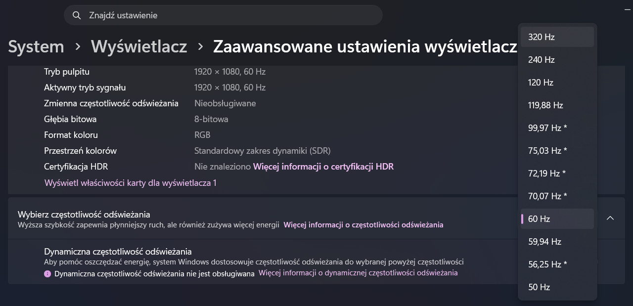Pick 99,97 Hz * from list
The image size is (633, 306).
tap(557, 128)
